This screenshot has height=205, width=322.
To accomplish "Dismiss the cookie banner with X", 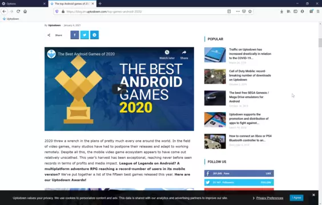I will pyautogui.click(x=313, y=195).
